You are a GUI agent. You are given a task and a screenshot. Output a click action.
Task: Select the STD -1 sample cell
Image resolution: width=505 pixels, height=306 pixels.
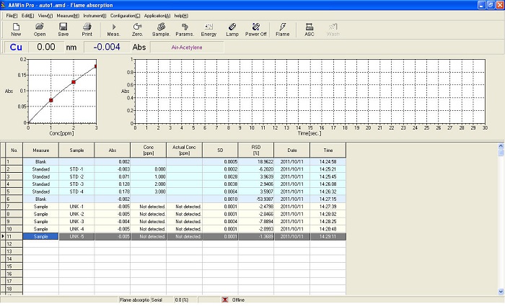coord(76,169)
